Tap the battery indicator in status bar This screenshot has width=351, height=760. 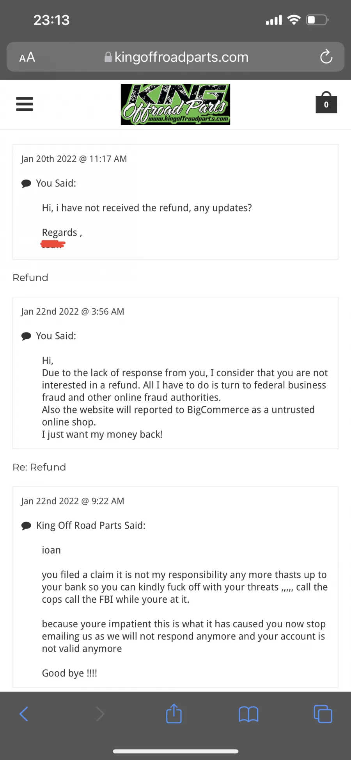tap(317, 20)
